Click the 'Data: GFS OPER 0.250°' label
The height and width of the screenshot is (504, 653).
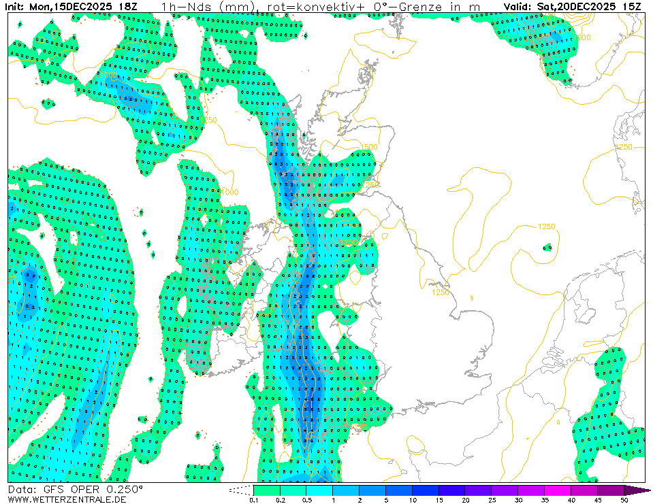[x=76, y=489]
